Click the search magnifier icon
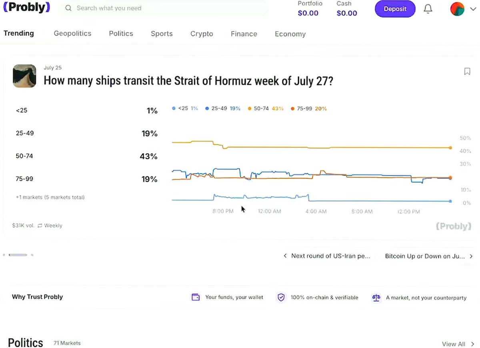The height and width of the screenshot is (348, 480). click(x=68, y=8)
